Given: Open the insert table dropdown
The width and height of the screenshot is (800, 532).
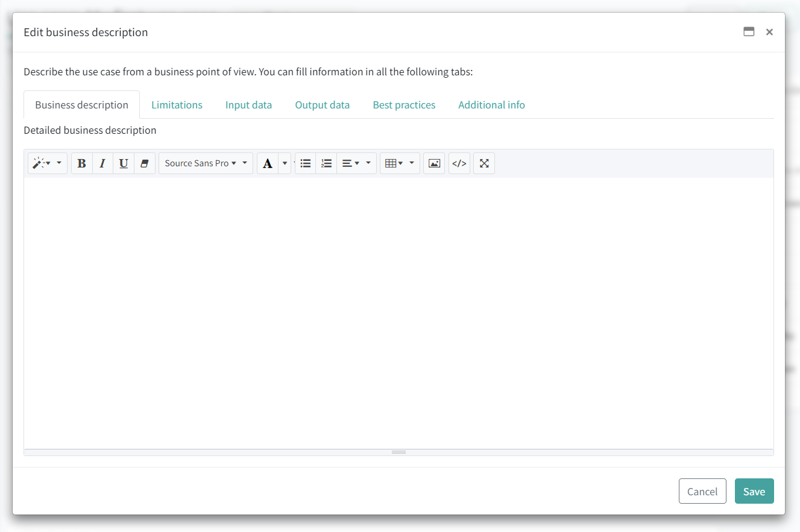Looking at the screenshot, I should pyautogui.click(x=400, y=163).
